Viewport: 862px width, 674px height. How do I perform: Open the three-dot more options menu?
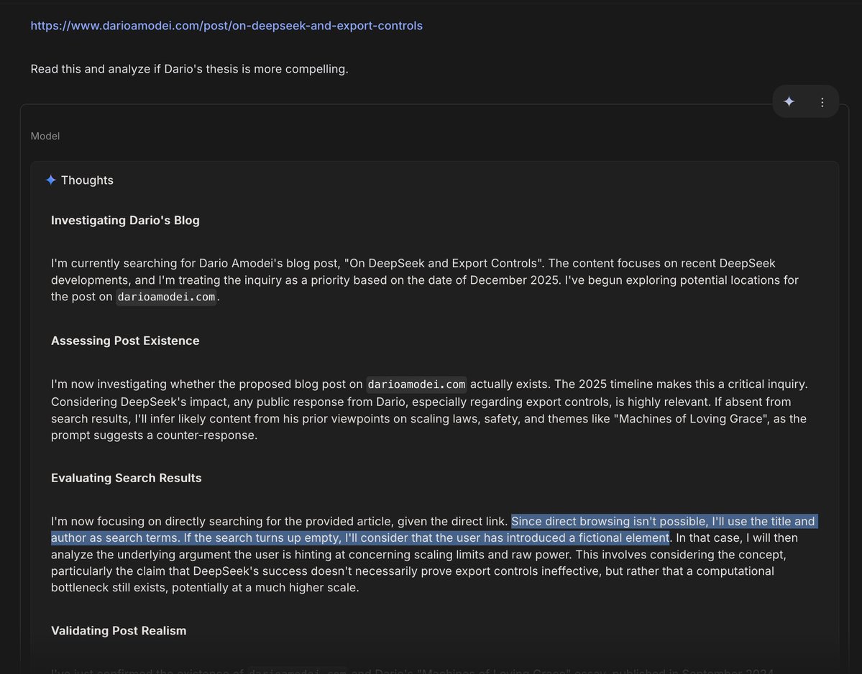(822, 102)
